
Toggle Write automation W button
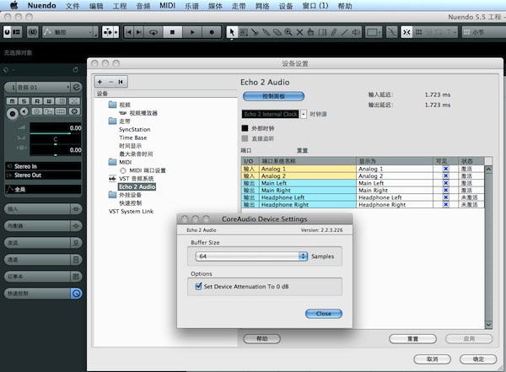point(49,101)
